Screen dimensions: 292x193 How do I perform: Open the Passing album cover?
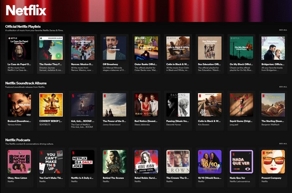click(178, 105)
